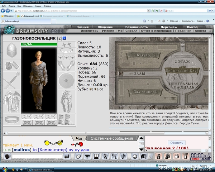Go to Центральная площадь on the map
Viewport: 215px width, 172px height.
click(183, 86)
